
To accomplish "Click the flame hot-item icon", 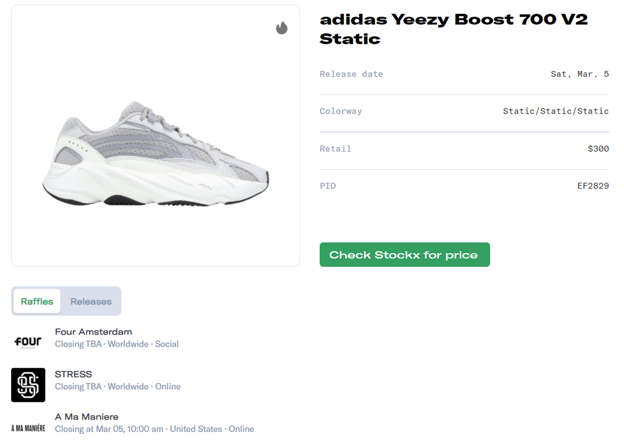I will tap(282, 28).
